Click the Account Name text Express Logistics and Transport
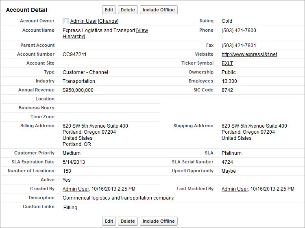This screenshot has height=228, width=305. click(99, 30)
